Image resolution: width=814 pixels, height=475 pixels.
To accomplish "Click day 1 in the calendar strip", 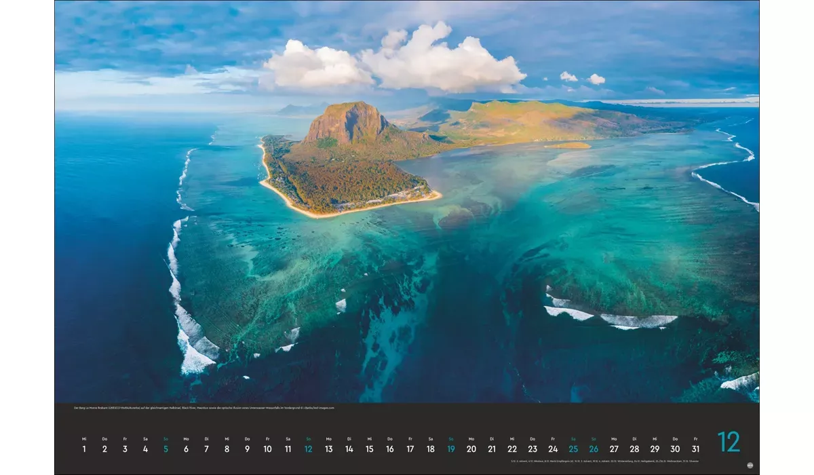I will pyautogui.click(x=84, y=449).
